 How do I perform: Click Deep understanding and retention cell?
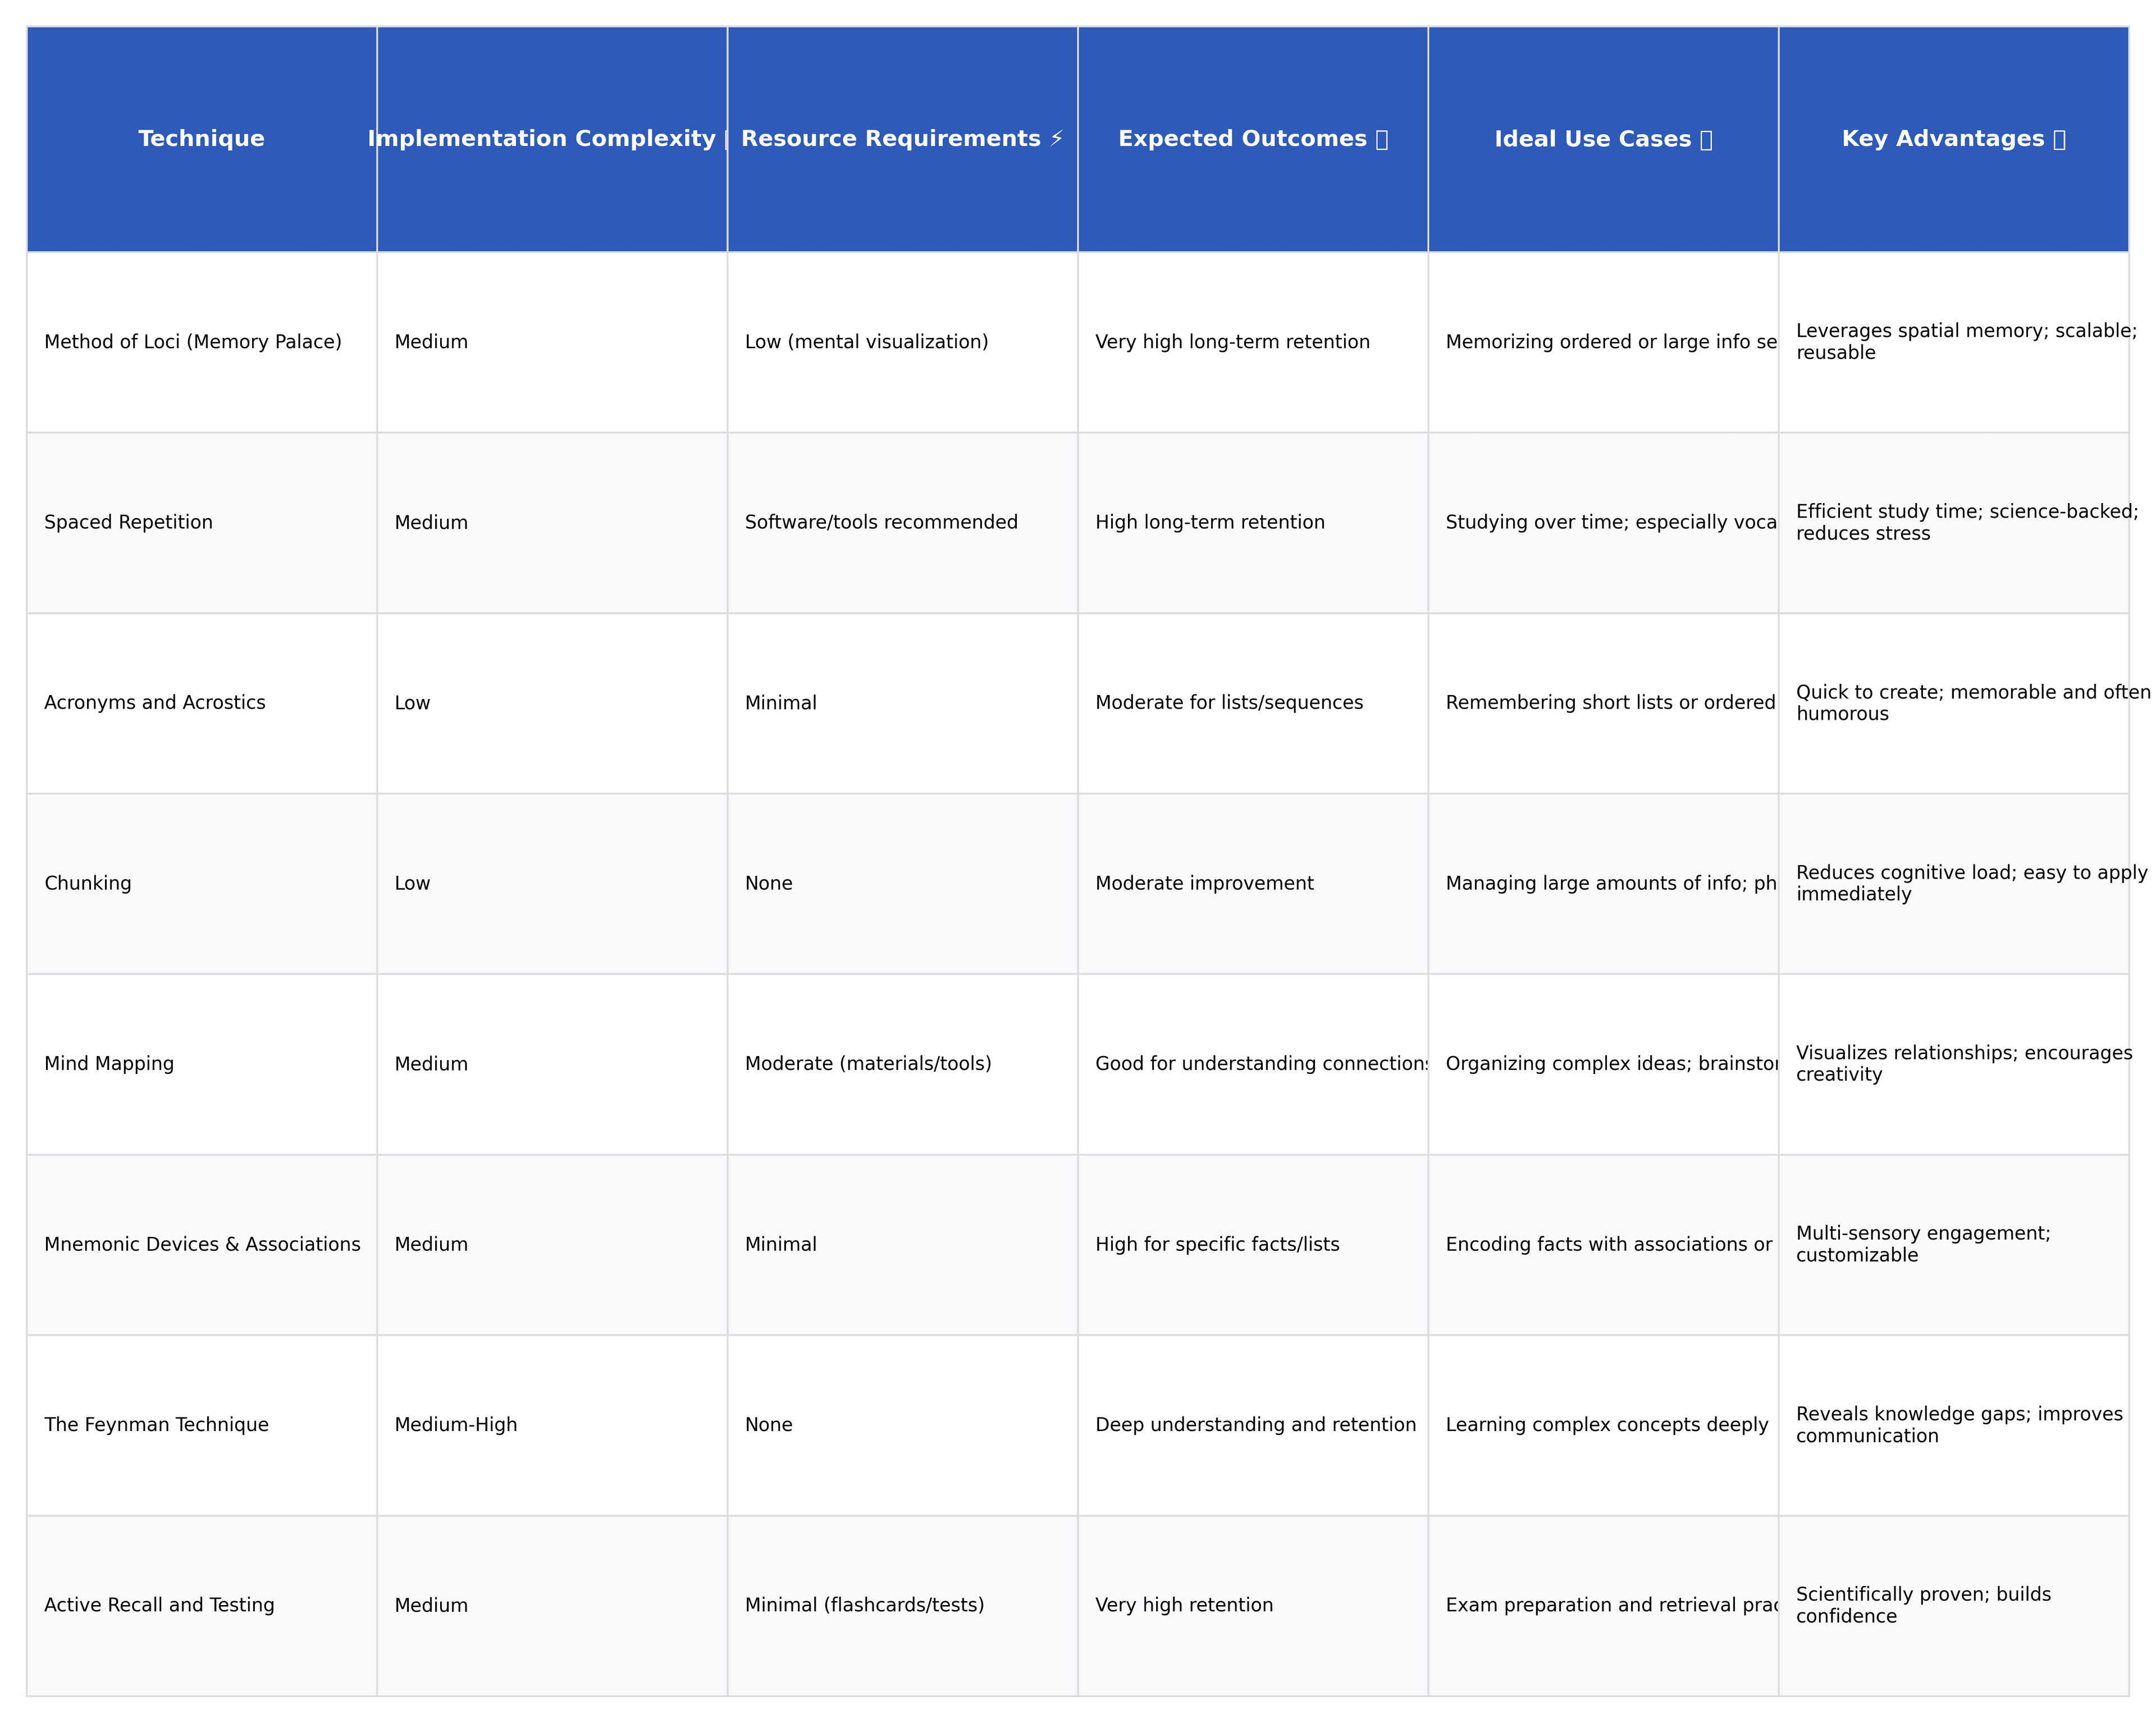(1255, 1425)
